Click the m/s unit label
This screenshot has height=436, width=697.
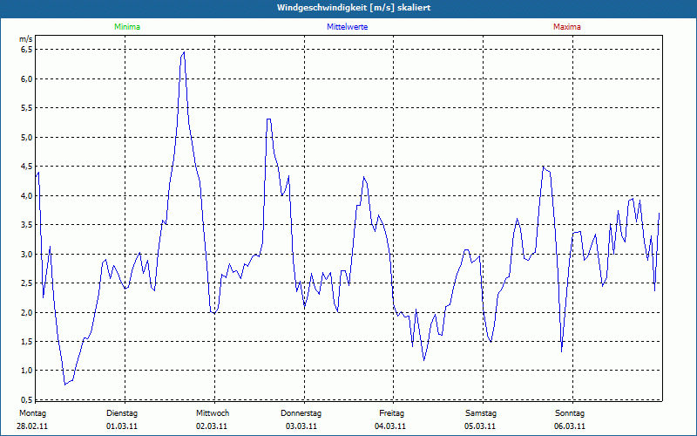[26, 39]
